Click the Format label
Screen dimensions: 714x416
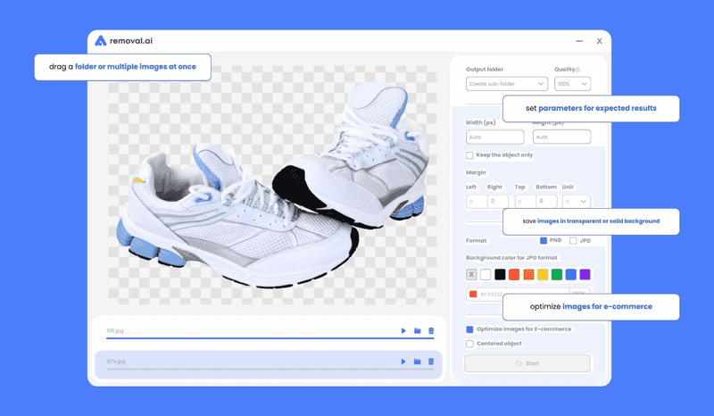point(477,240)
